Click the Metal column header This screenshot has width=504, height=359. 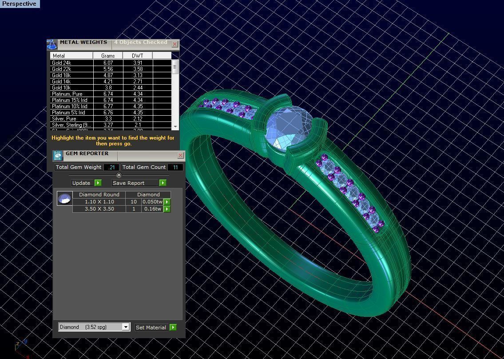[x=71, y=55]
